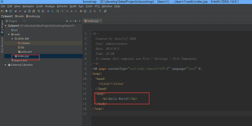Open the project panel settings gear
This screenshot has width=252, height=126.
coord(76,21)
